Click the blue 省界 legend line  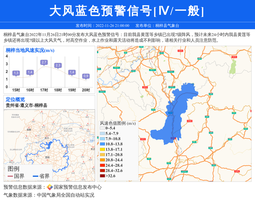[35, 176]
